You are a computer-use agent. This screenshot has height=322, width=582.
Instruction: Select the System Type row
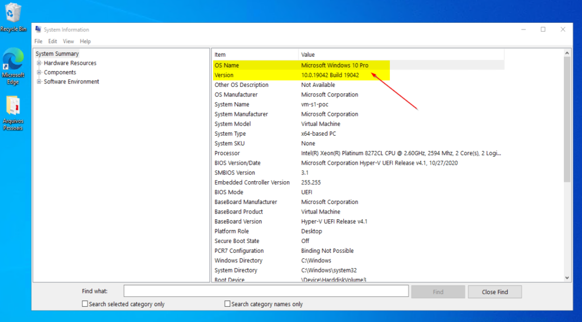coord(358,133)
